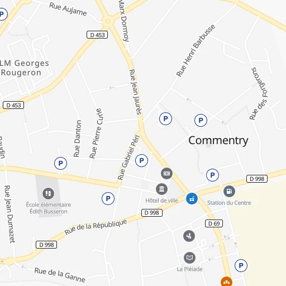This screenshot has height=286, width=286.
Task: Click the gray icon above La Pléiade
Action: tap(189, 236)
